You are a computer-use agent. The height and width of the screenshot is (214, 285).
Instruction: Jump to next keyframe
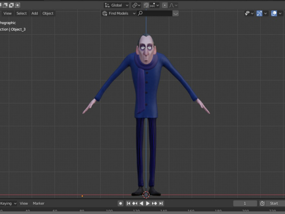(154, 203)
